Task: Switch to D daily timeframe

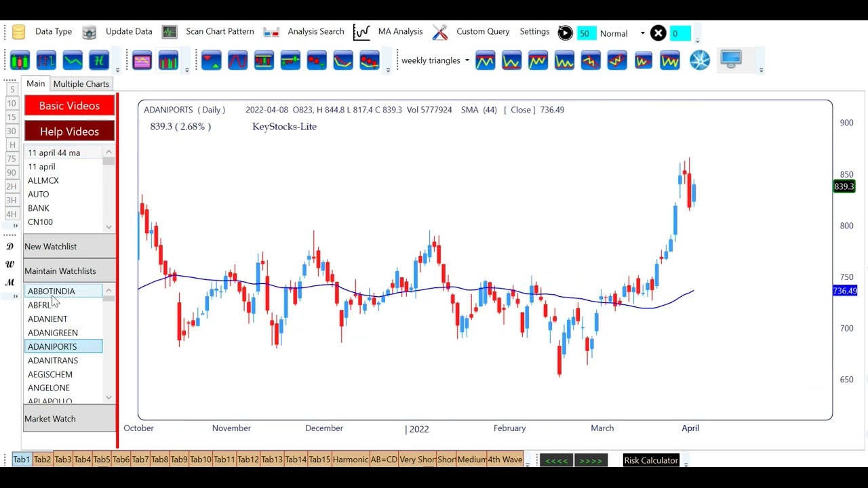Action: (9, 247)
